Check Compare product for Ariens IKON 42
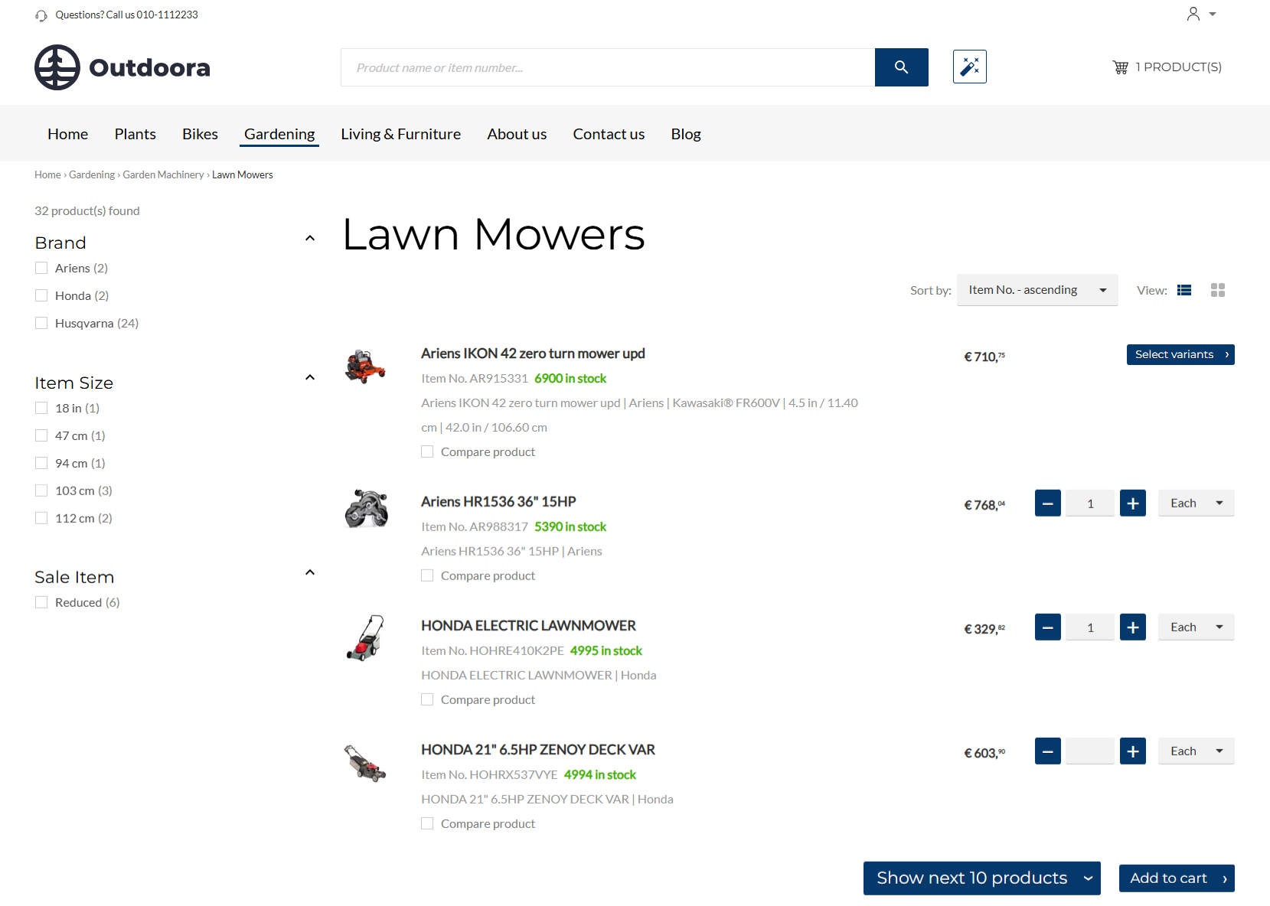This screenshot has width=1270, height=906. (427, 451)
